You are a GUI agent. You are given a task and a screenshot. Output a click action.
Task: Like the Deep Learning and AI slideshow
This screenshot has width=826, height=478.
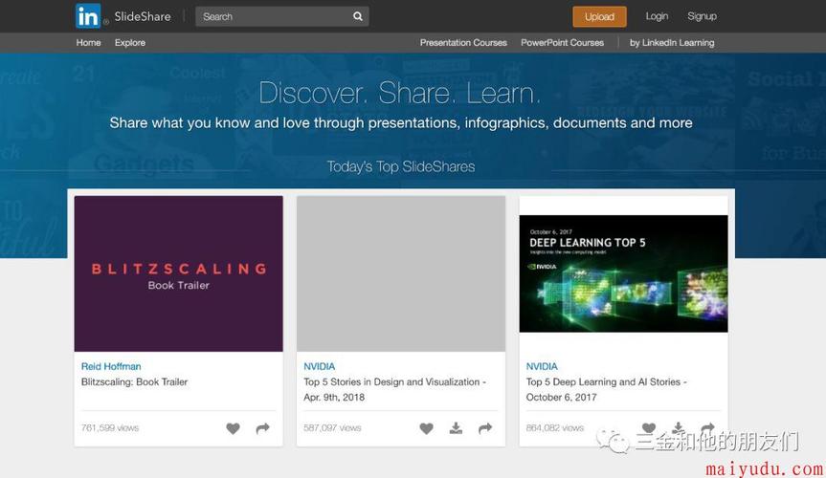click(x=648, y=428)
